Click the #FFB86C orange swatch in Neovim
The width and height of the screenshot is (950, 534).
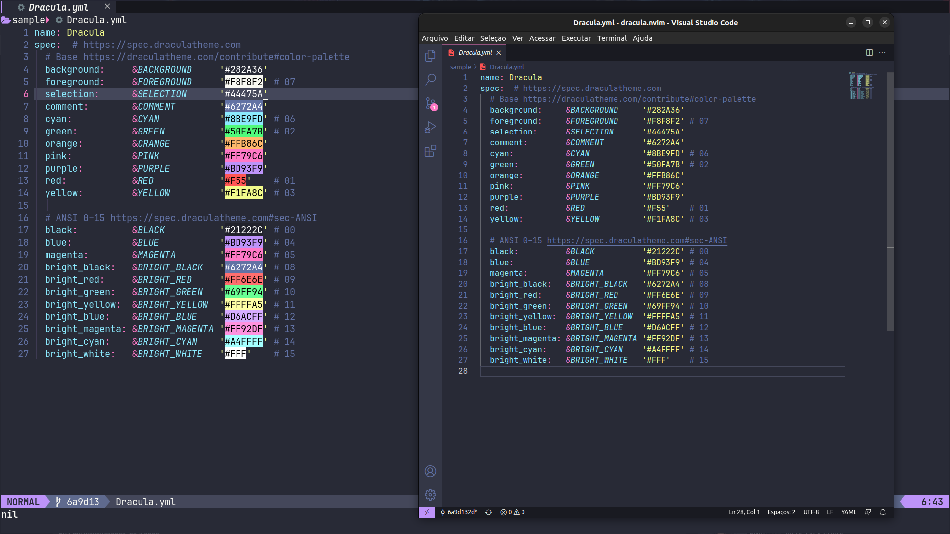243,144
